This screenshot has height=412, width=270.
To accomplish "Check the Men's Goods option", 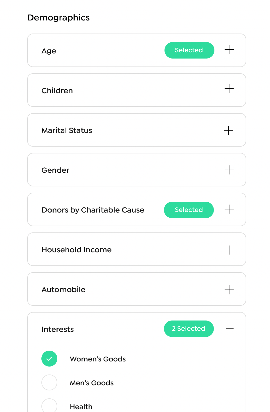I will [49, 382].
